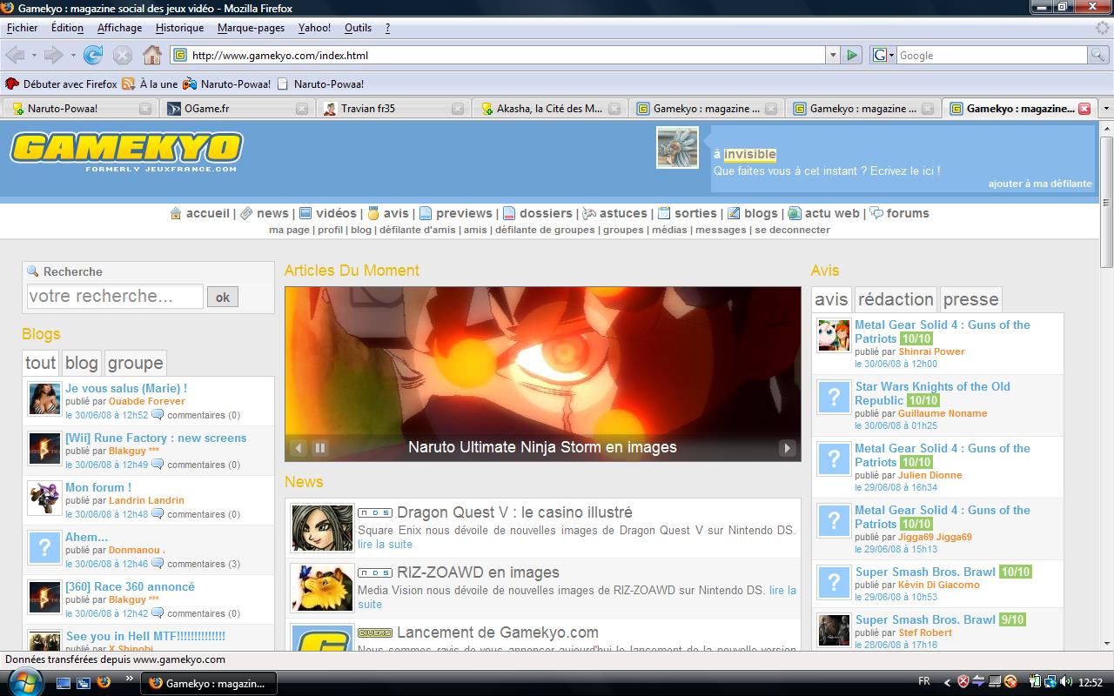Click next arrow on Articles slideshow
The image size is (1114, 696).
787,448
